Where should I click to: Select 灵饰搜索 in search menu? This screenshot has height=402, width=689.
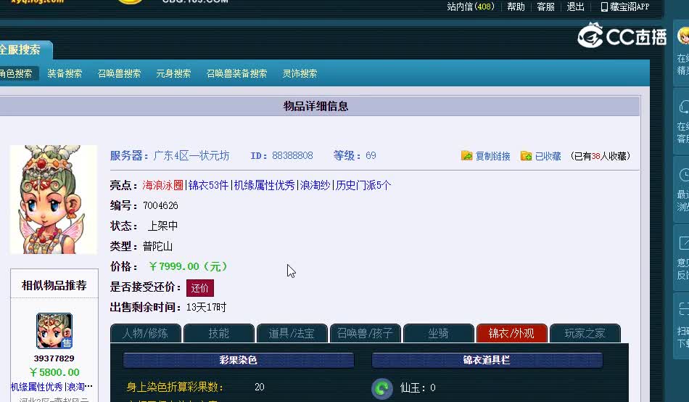pos(300,73)
